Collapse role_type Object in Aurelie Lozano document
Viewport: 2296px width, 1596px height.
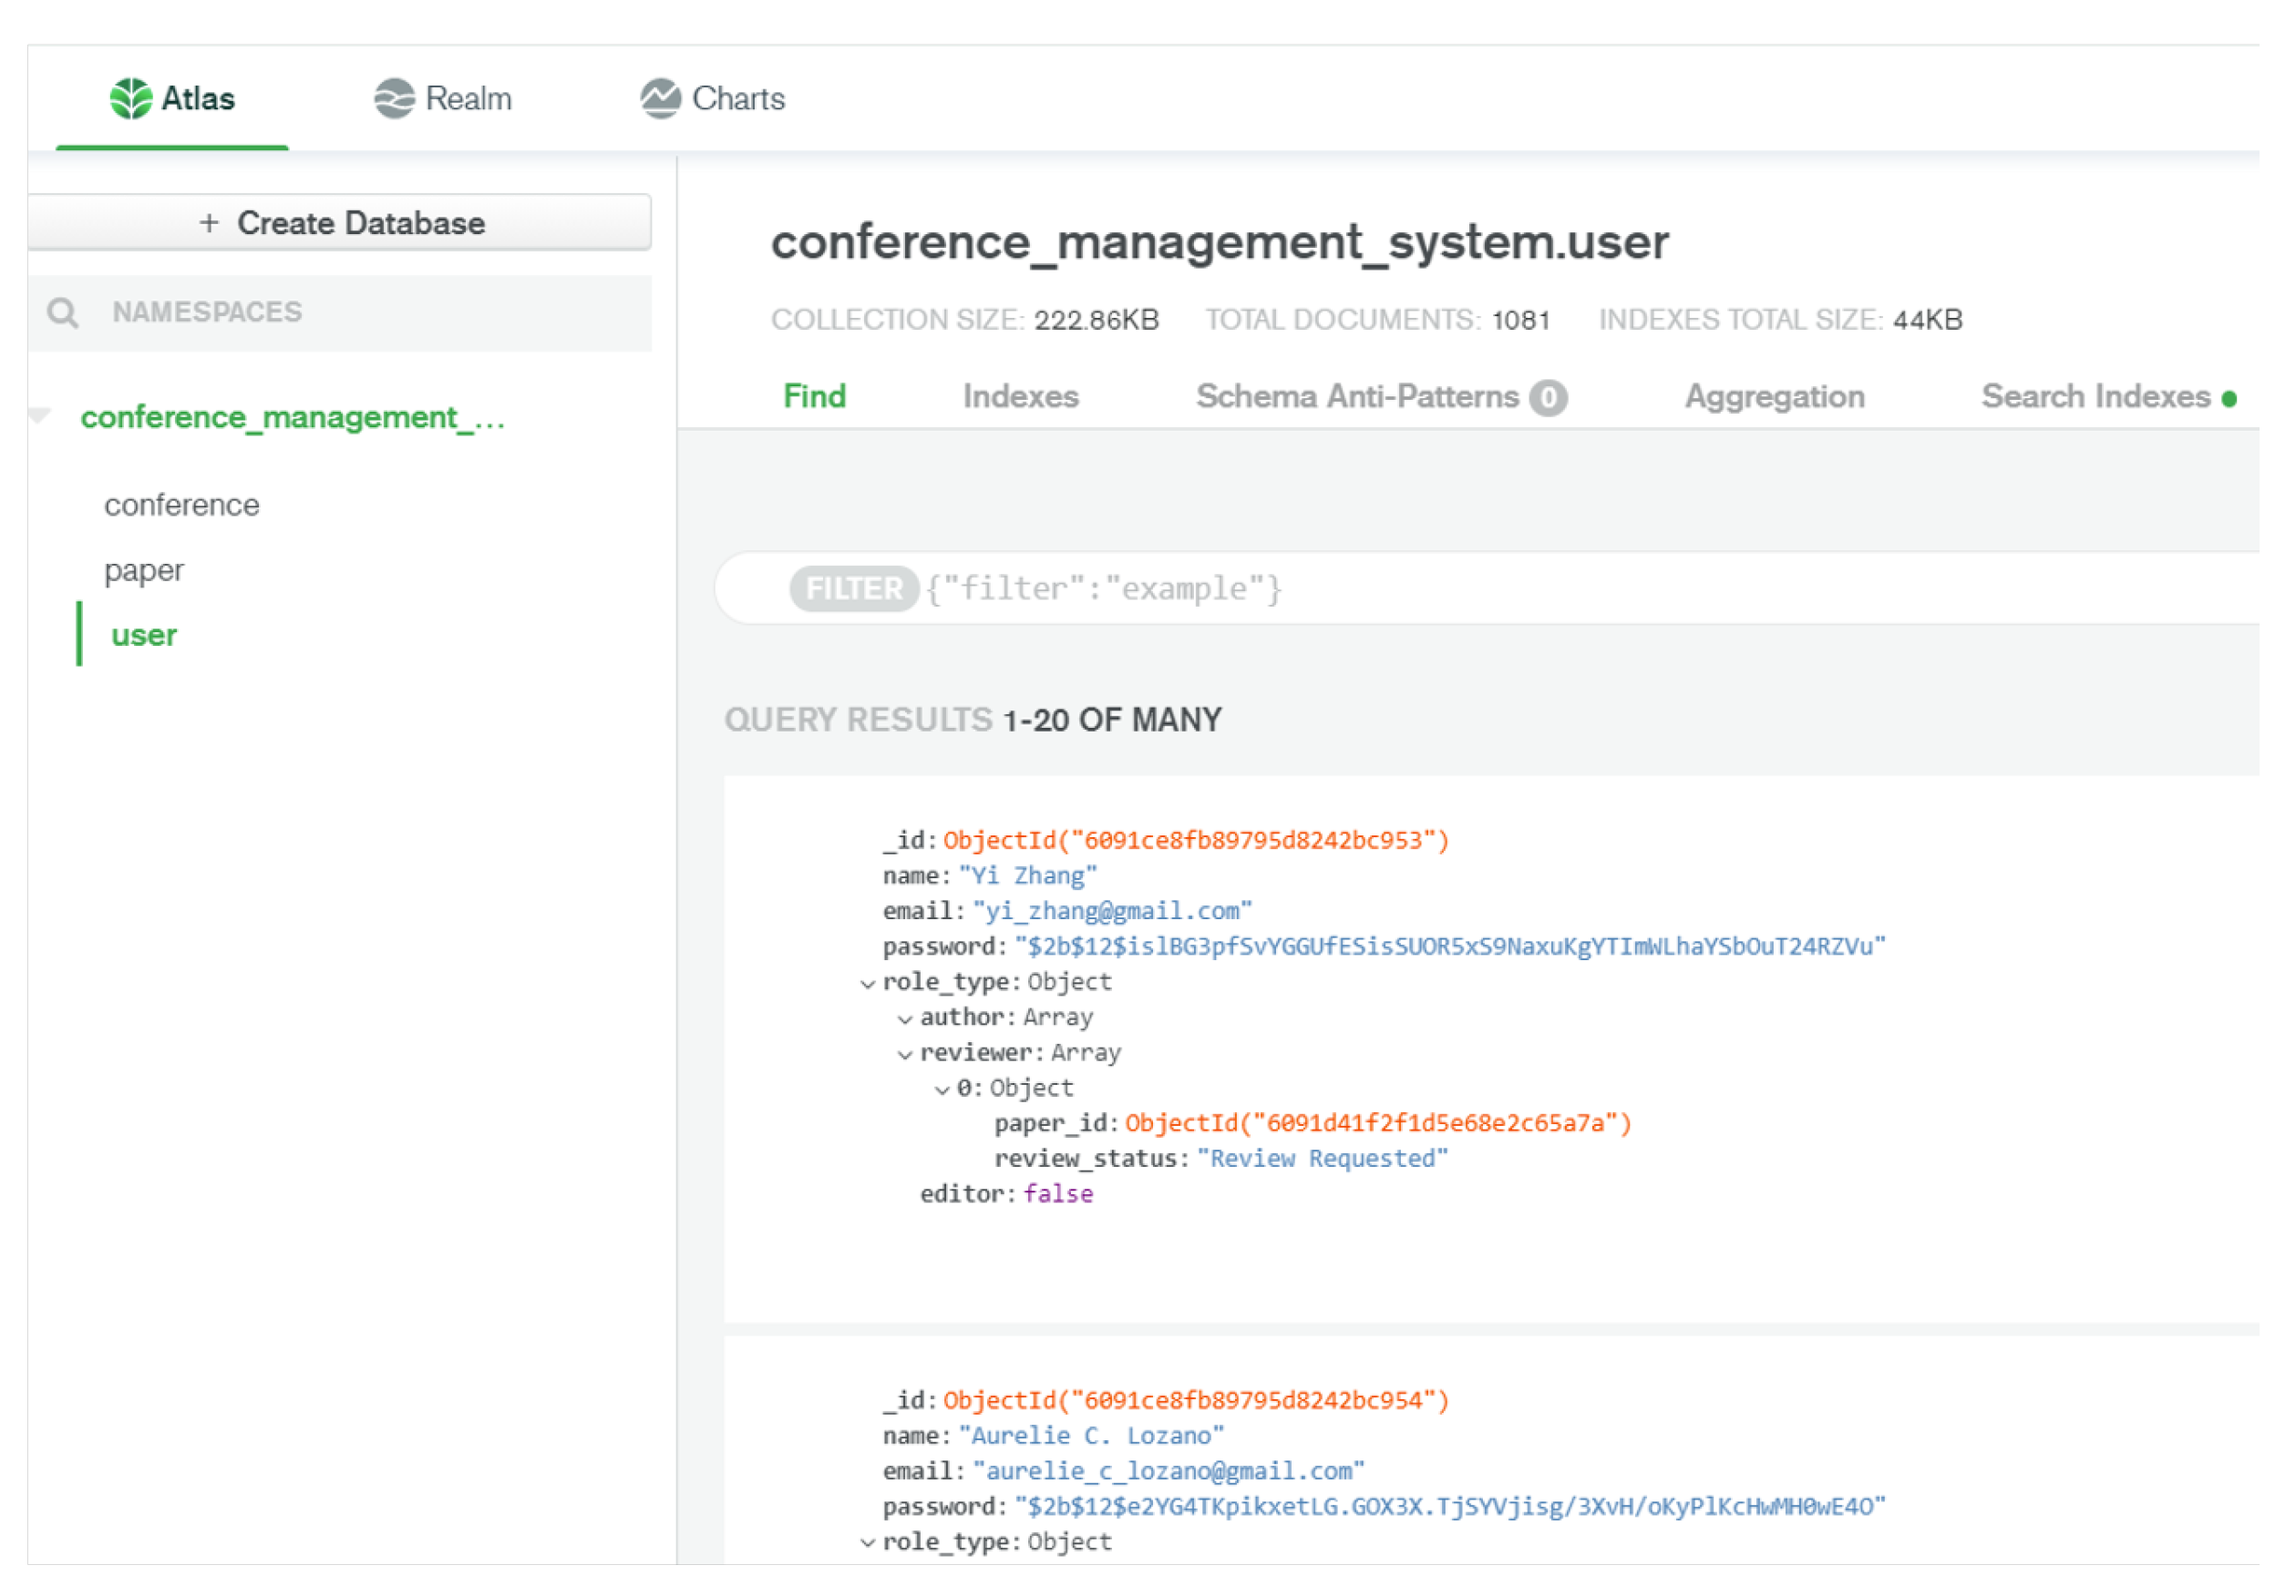tap(868, 1544)
